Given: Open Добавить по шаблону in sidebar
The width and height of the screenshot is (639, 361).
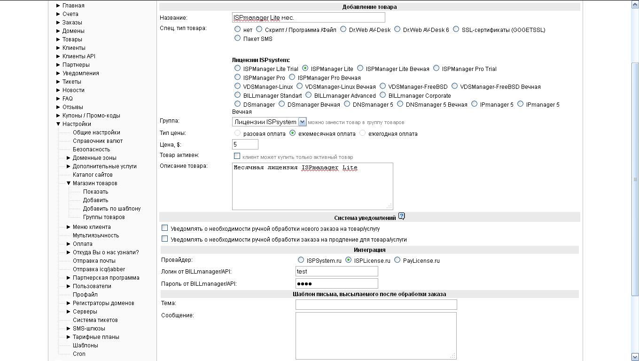Looking at the screenshot, I should click(x=112, y=209).
